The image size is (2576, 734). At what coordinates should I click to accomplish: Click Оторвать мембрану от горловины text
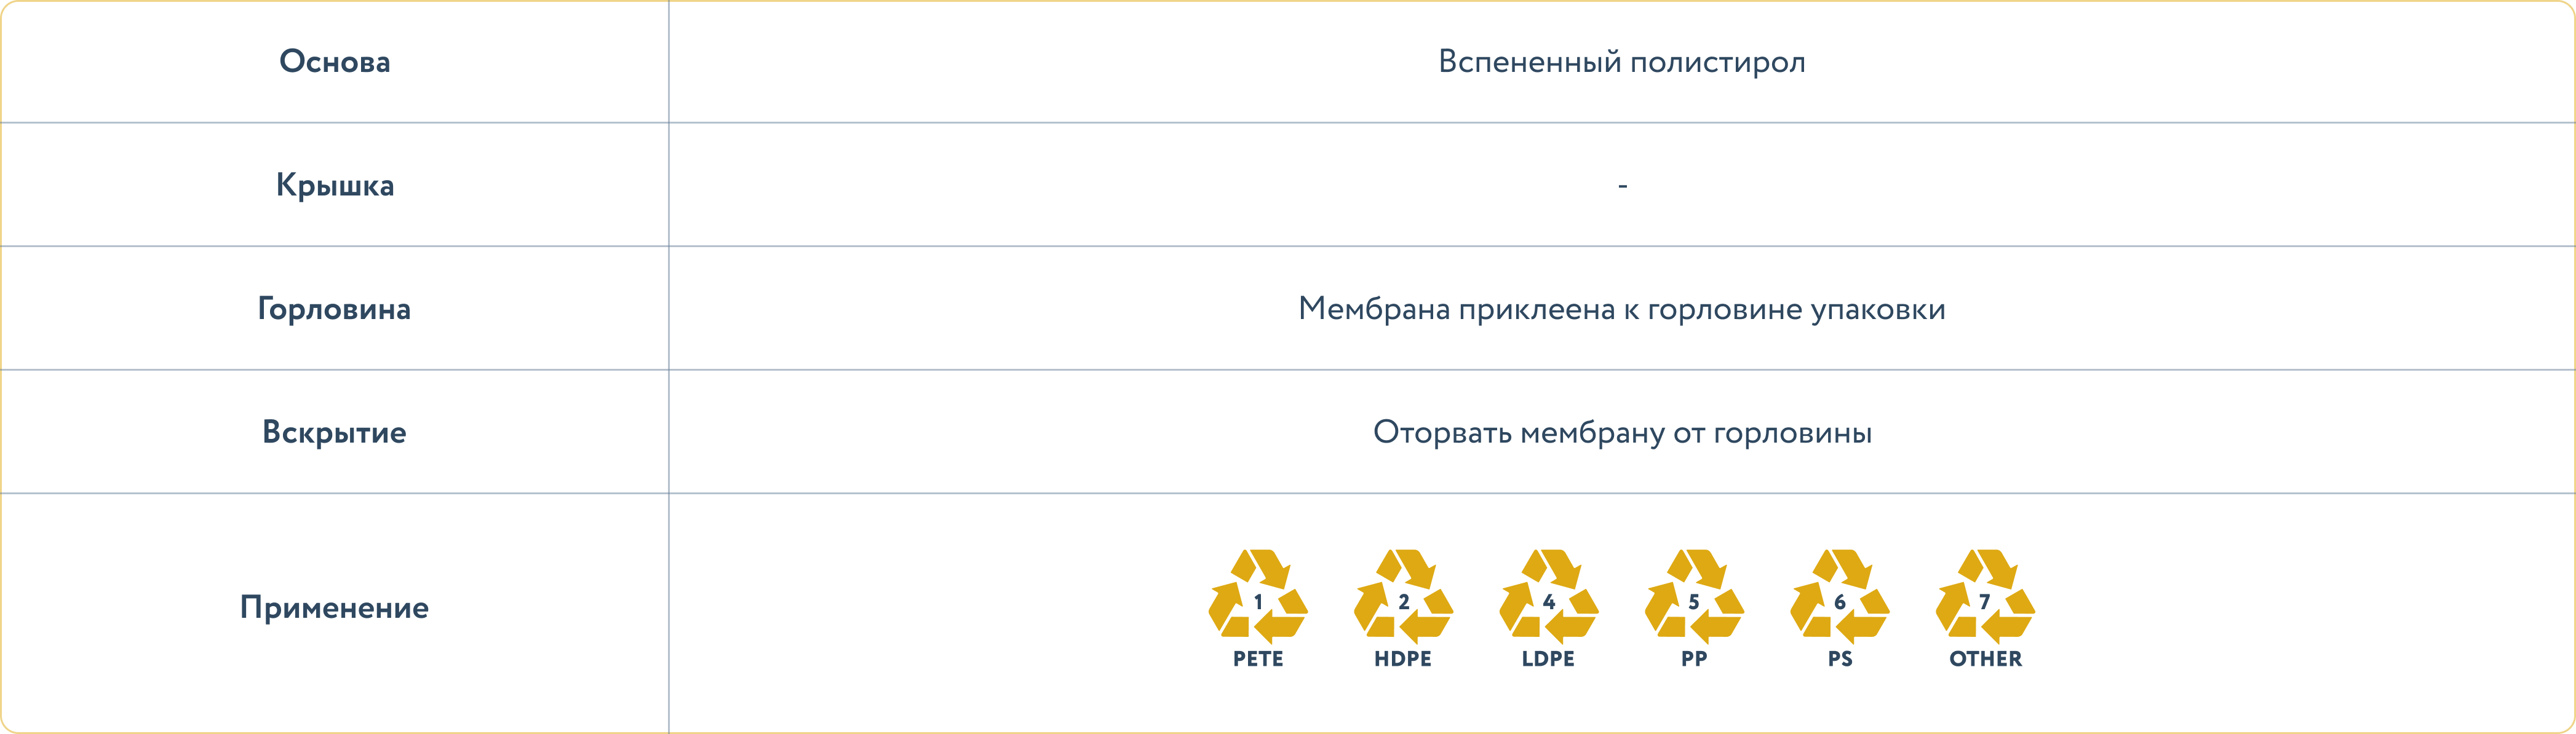pyautogui.click(x=1622, y=433)
